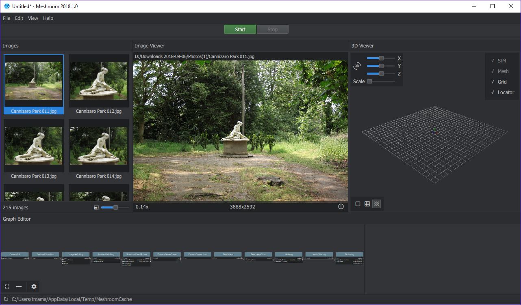Open the View menu

33,18
